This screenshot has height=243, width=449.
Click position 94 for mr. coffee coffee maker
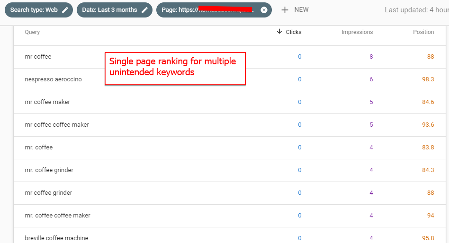[431, 215]
